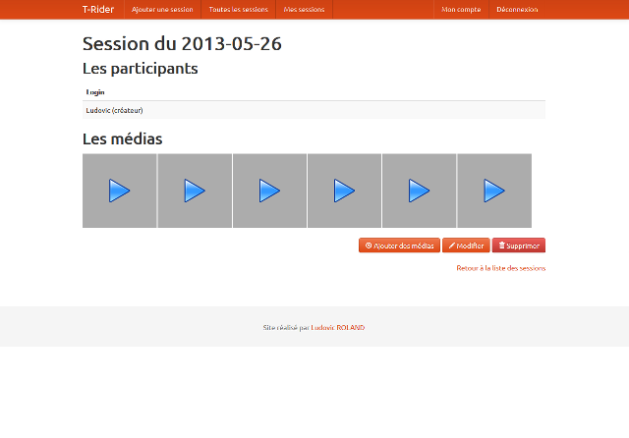The width and height of the screenshot is (629, 438).
Task: Open the third media play icon
Action: (269, 191)
